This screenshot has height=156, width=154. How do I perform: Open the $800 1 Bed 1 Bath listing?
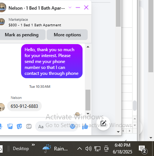click(x=35, y=25)
